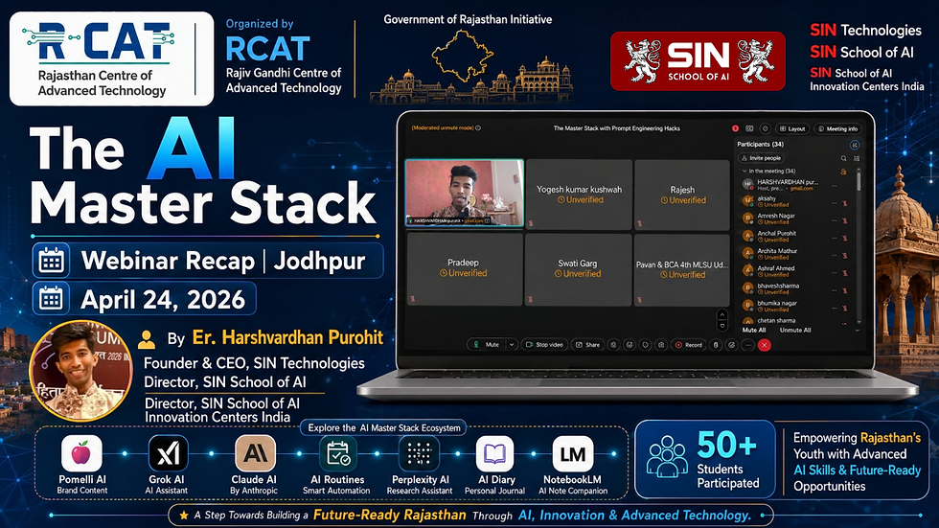939x528 pixels.
Task: Click the R-CAT logo badge
Action: 111,58
